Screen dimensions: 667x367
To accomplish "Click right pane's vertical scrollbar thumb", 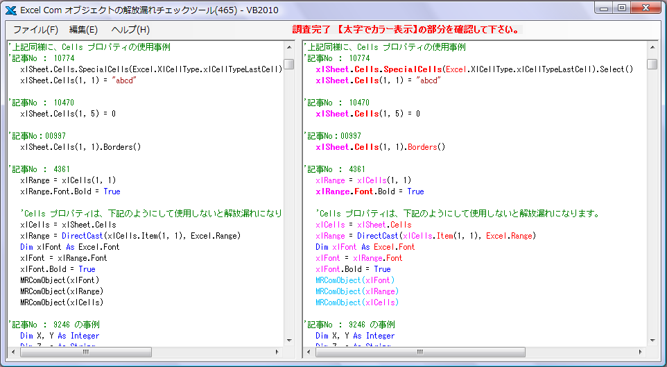I will (652, 65).
